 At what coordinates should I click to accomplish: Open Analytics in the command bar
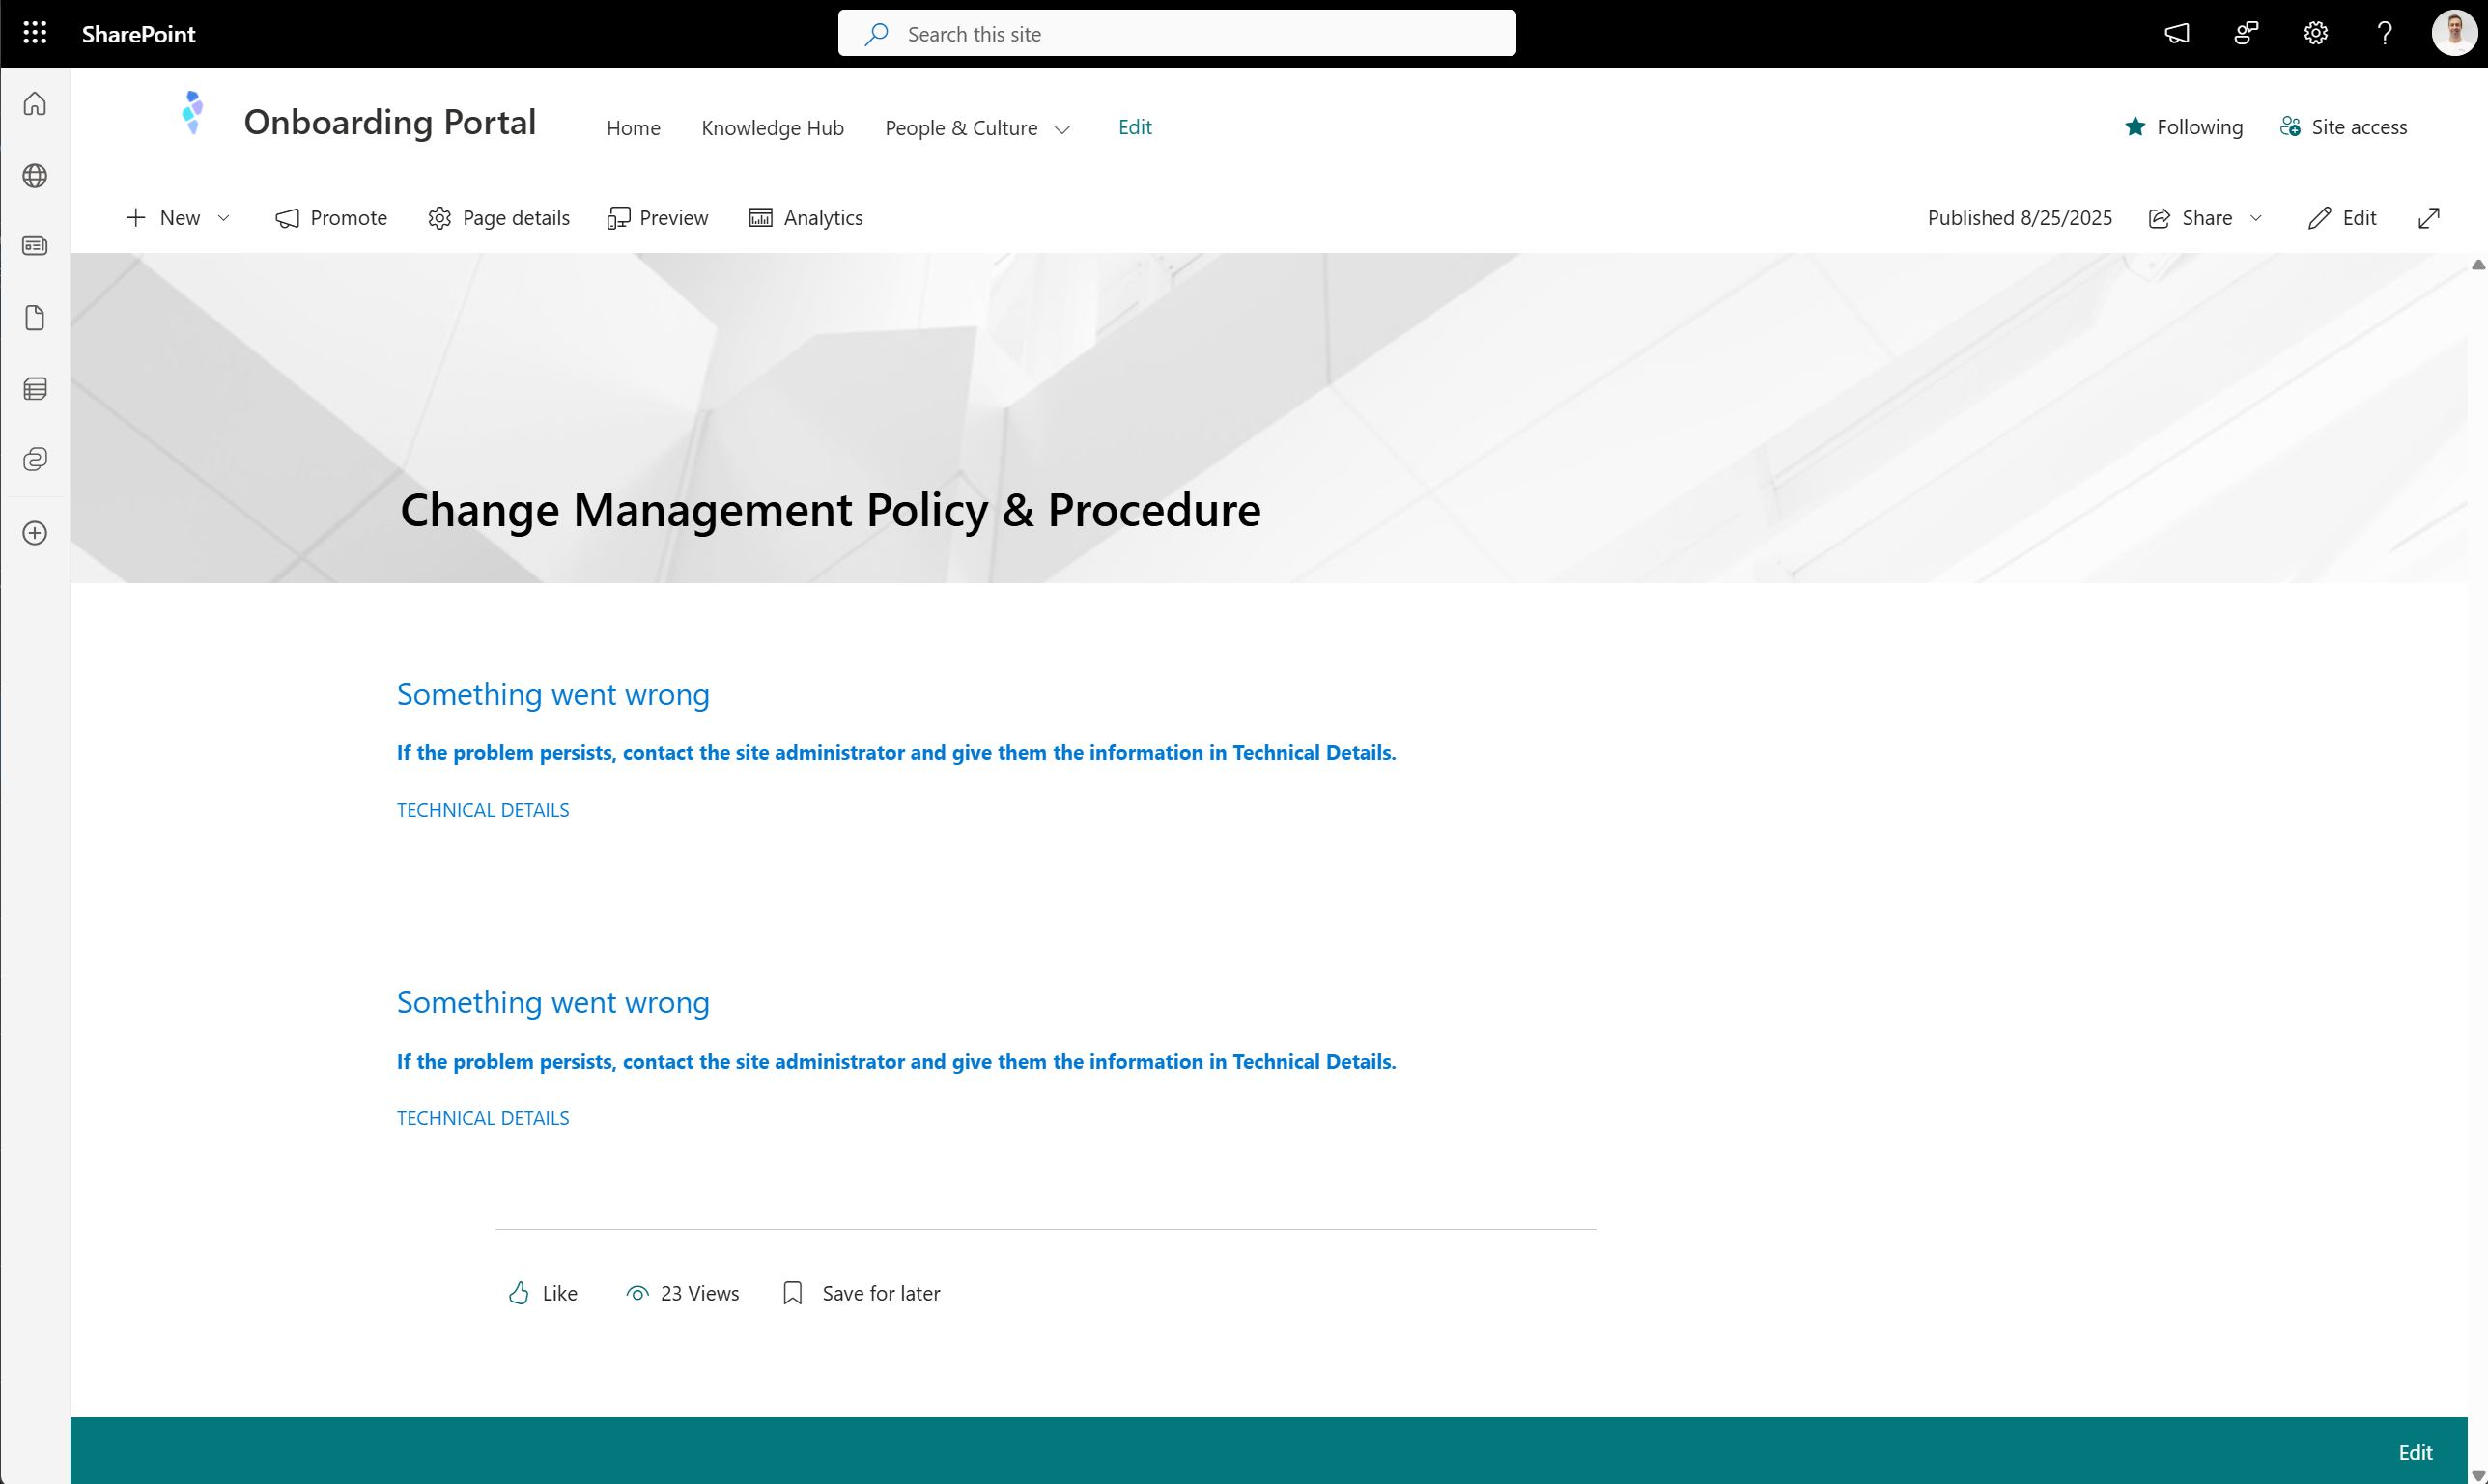tap(806, 218)
